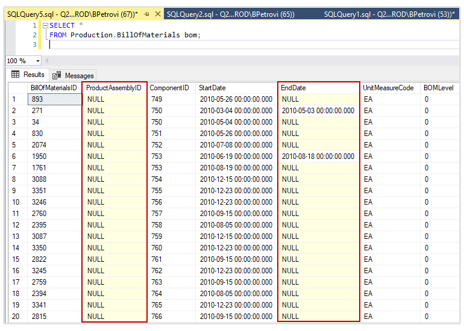Click EndDate value 2010-05-03 00:00:00.000
This screenshot has width=464, height=331.
click(x=318, y=111)
